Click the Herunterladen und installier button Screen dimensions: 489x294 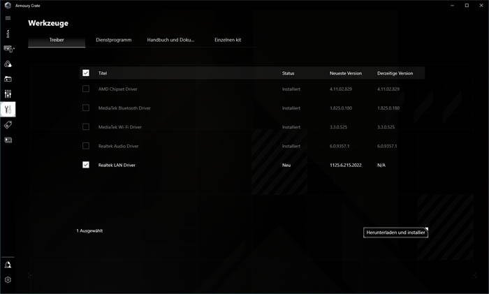(395, 233)
